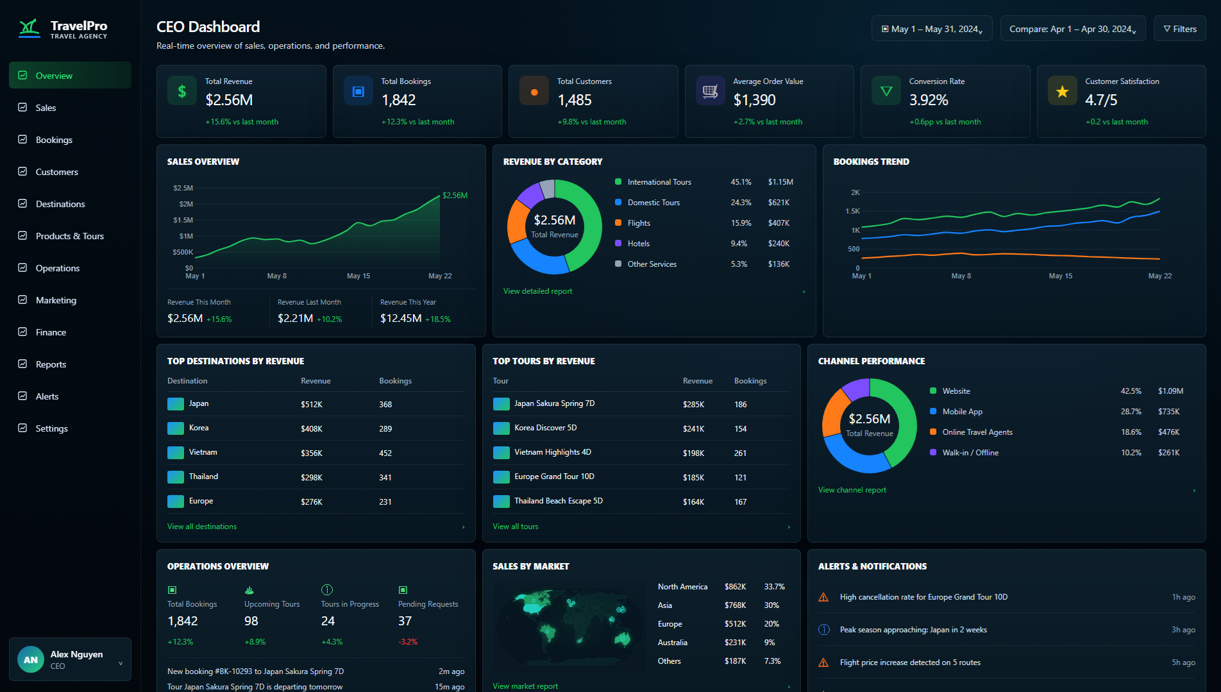Screen dimensions: 1221x692
Task: Open the New booking #BK-10293 activity entry
Action: 316,671
